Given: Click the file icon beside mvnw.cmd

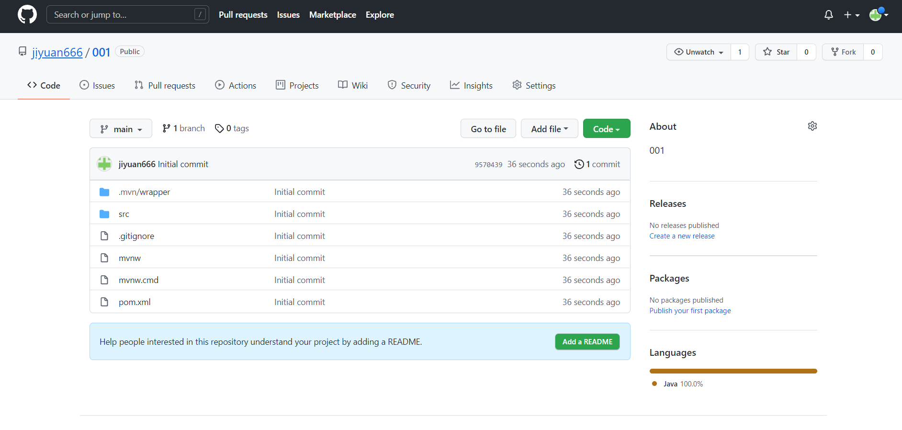Looking at the screenshot, I should (x=104, y=280).
